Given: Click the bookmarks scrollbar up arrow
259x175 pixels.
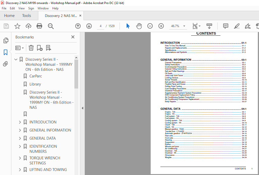Looking at the screenshot, I should point(76,58).
